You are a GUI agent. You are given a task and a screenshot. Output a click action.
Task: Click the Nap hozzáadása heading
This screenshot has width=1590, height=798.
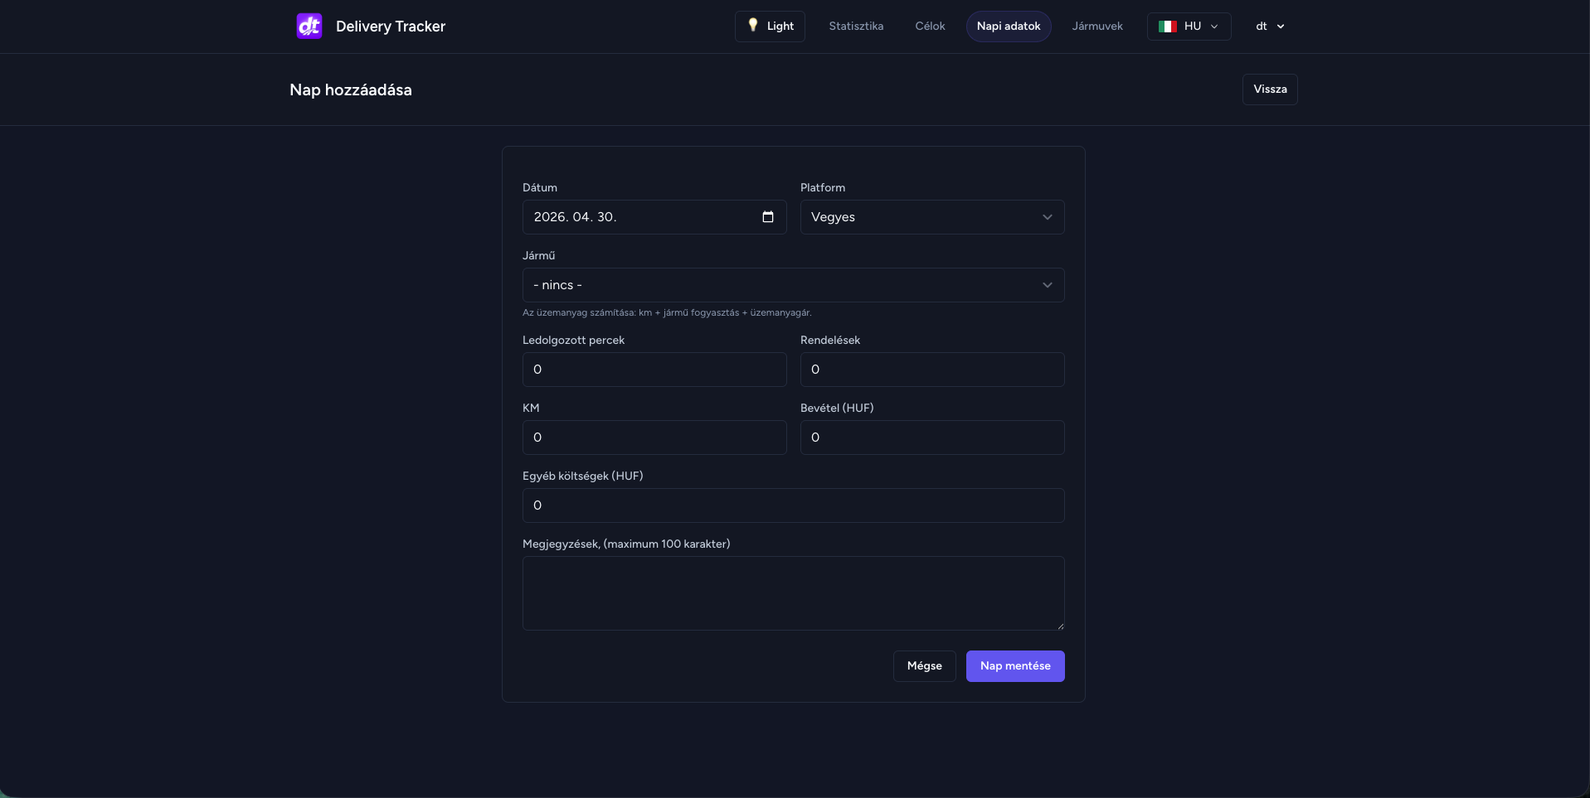(351, 89)
